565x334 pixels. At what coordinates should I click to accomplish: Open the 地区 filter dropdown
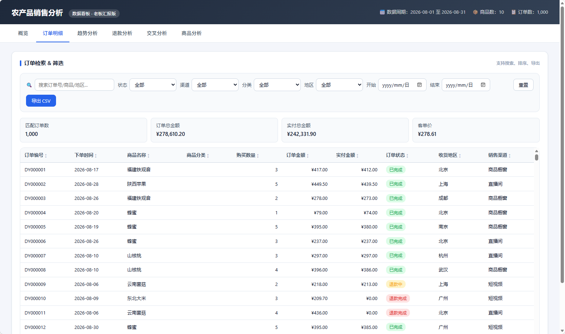(339, 85)
